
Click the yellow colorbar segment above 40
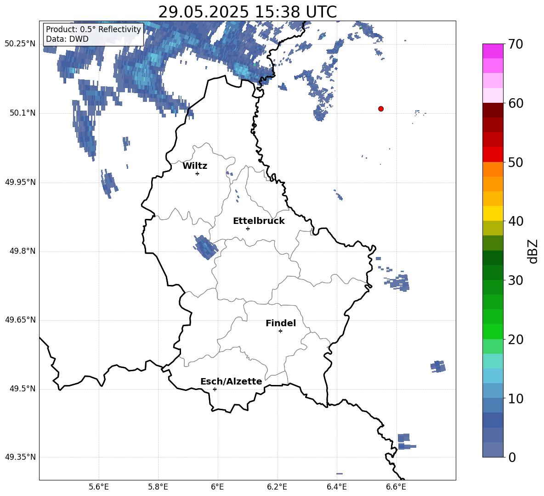[493, 213]
